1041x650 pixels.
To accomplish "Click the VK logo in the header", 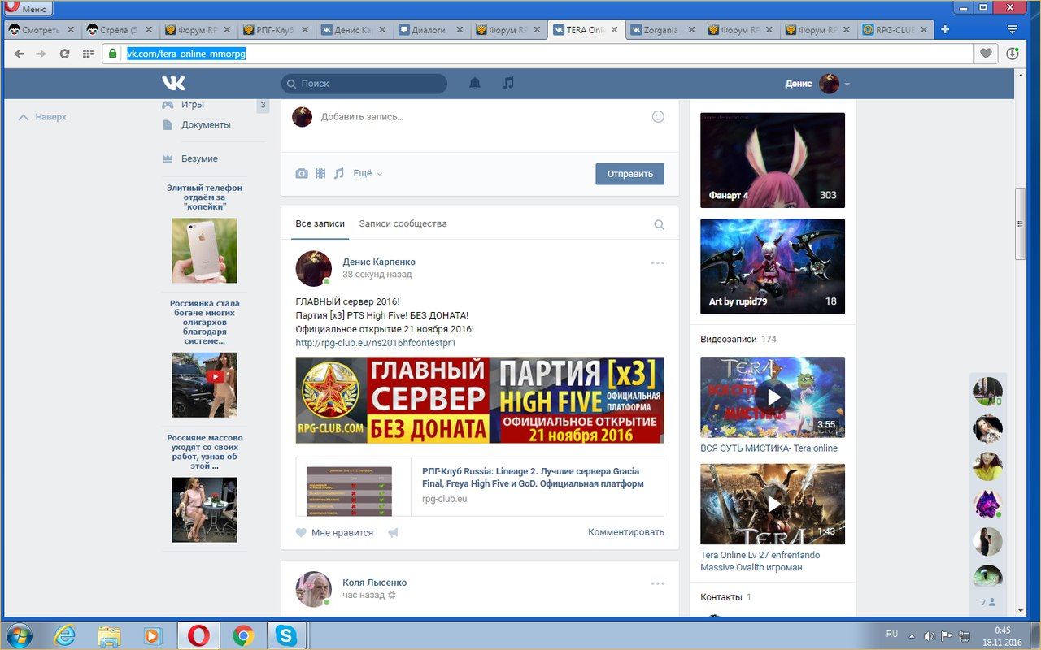I will pyautogui.click(x=173, y=84).
